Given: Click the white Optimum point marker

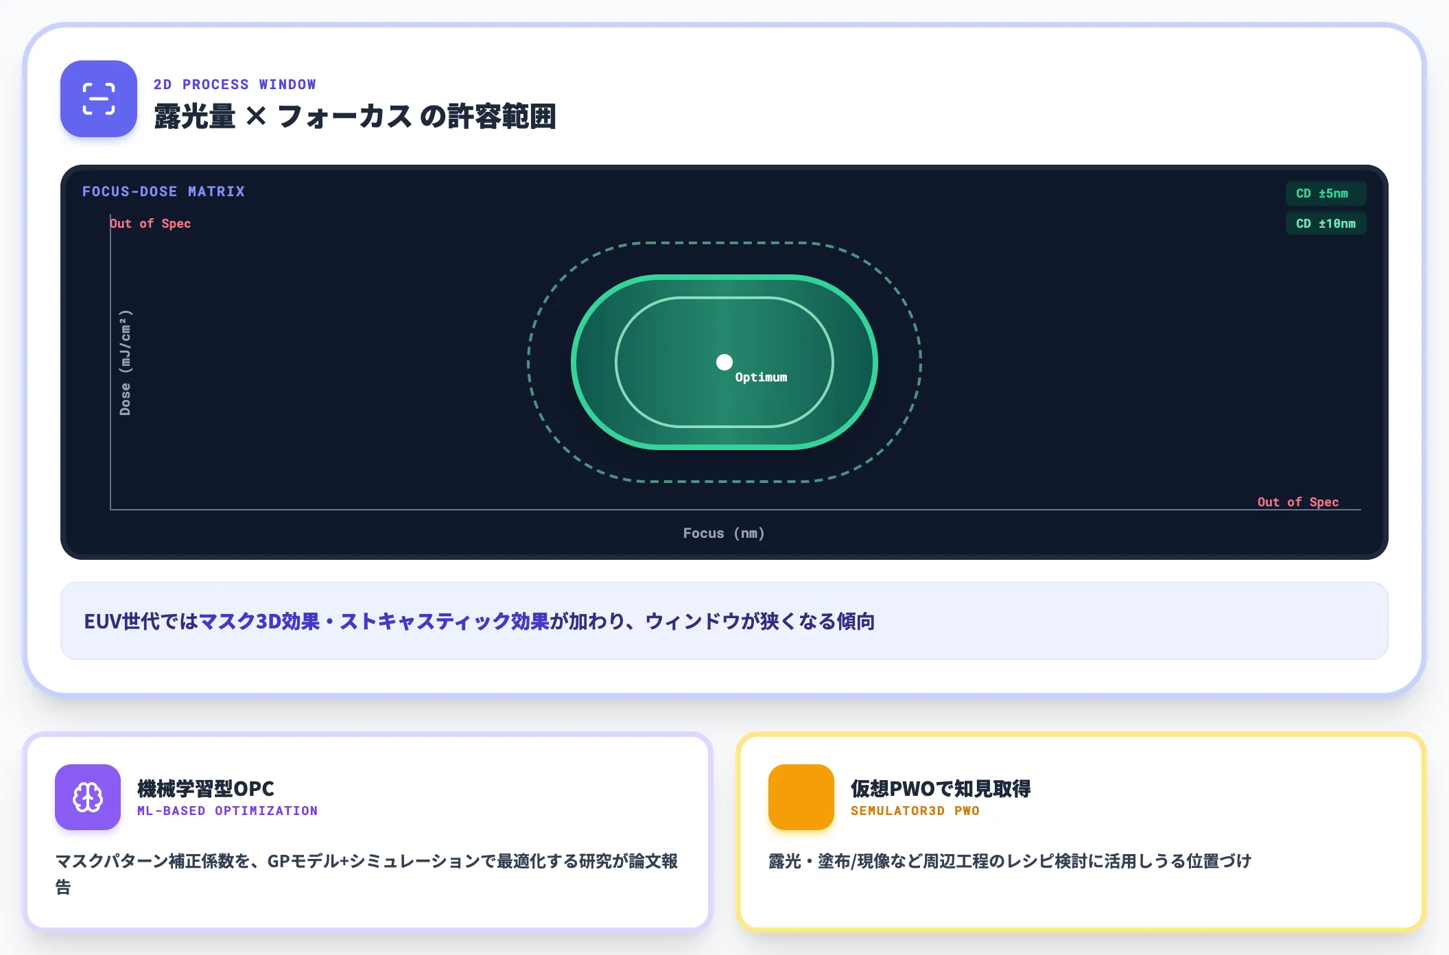Looking at the screenshot, I should pyautogui.click(x=724, y=362).
